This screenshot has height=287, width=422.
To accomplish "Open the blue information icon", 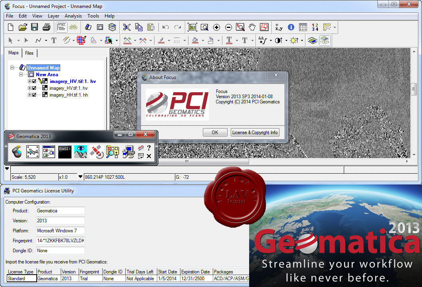I will pyautogui.click(x=291, y=27).
